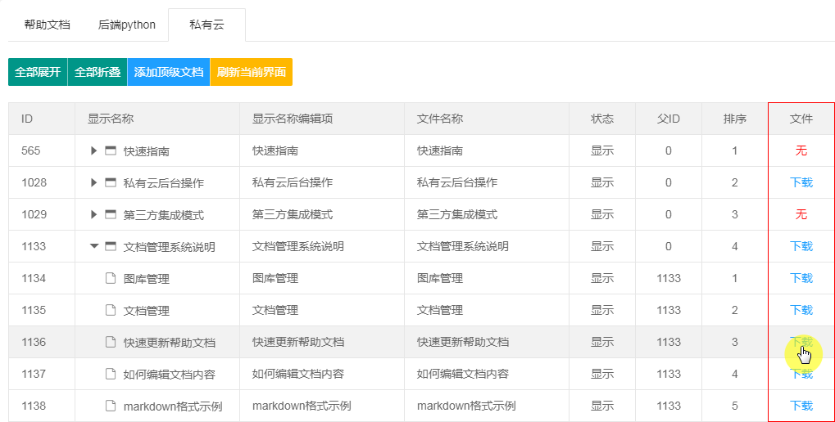
Task: Click file icon beside 如何编辑文档内容
Action: (x=111, y=374)
